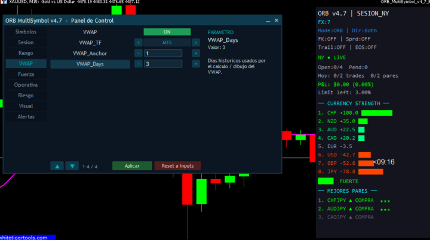Select the VWAP_TF parameter label
The width and height of the screenshot is (430, 240).
coord(90,43)
